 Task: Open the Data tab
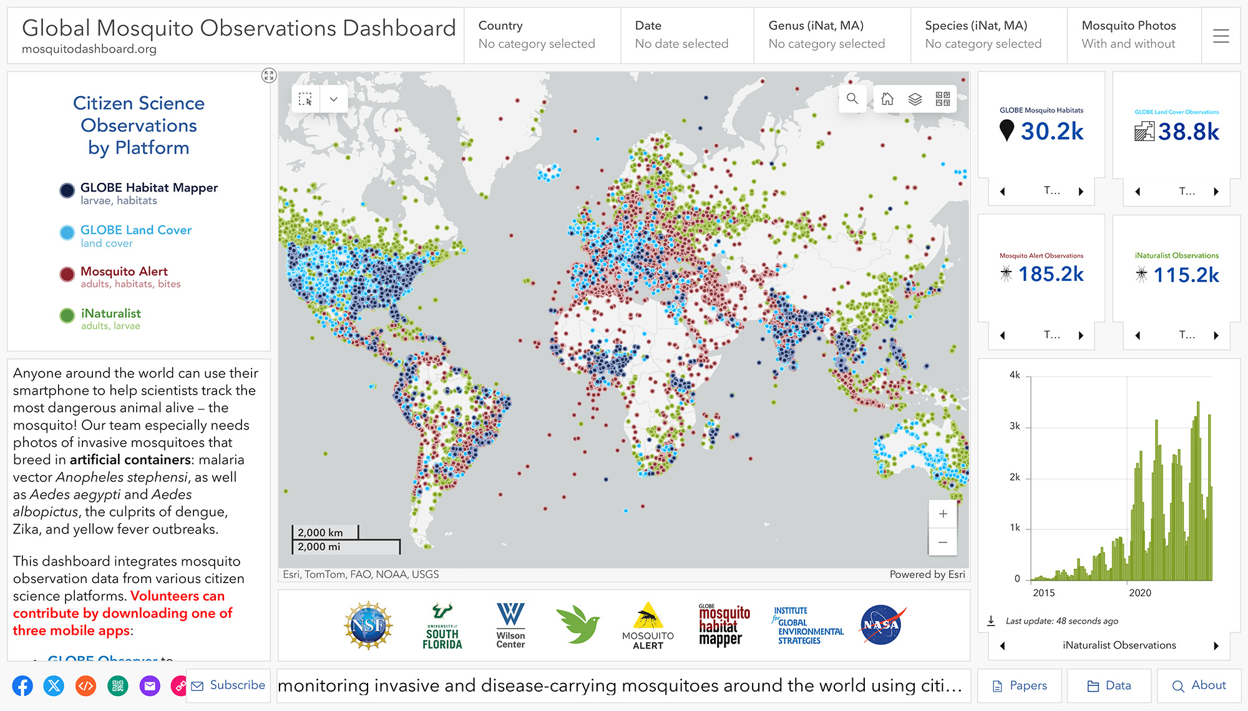point(1109,685)
